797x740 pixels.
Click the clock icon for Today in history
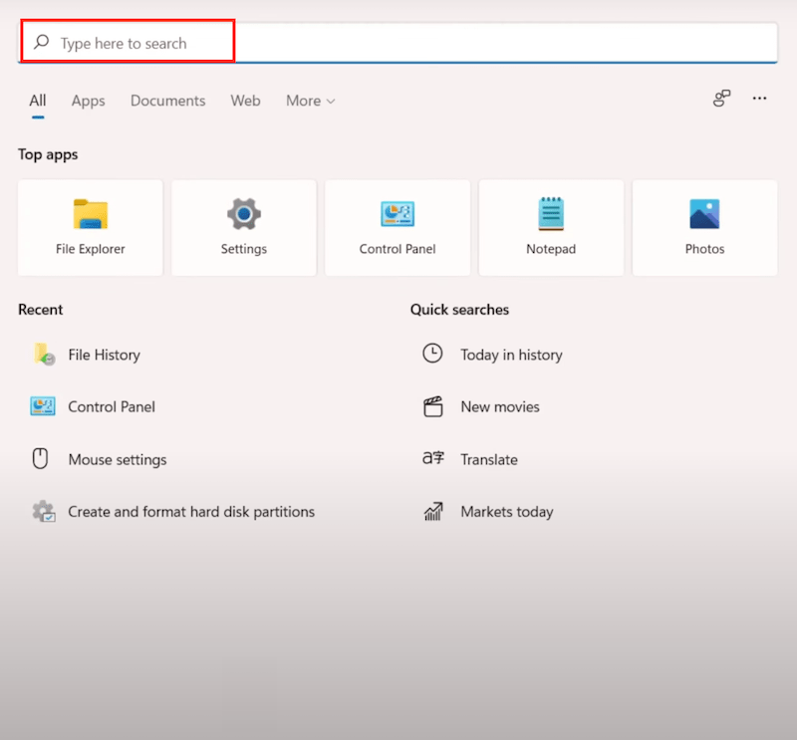pyautogui.click(x=432, y=354)
